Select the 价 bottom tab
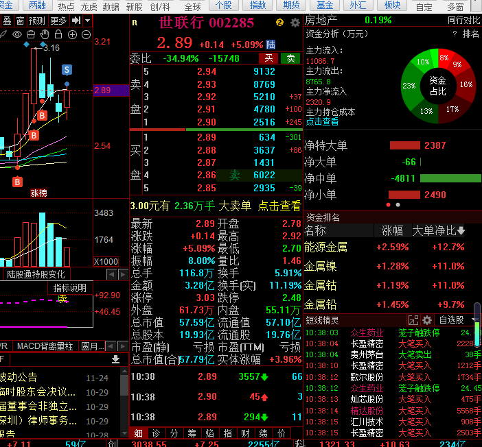This screenshot has width=482, height=447. click(x=282, y=433)
